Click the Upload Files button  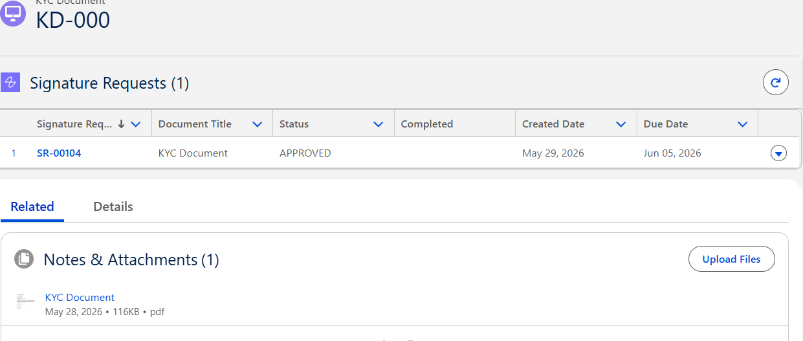pos(731,259)
